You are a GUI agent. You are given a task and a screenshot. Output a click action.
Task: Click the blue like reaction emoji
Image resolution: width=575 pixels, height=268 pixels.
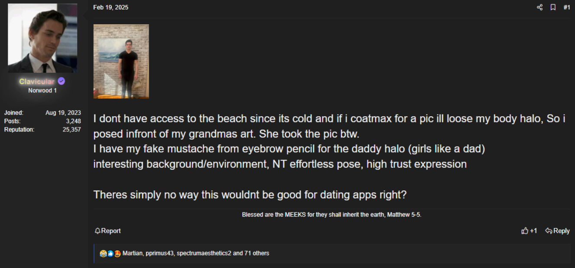point(110,253)
